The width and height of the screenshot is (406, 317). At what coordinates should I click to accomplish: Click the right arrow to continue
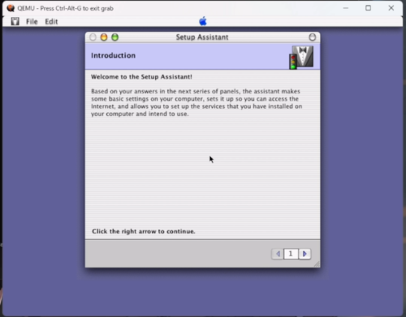point(304,254)
